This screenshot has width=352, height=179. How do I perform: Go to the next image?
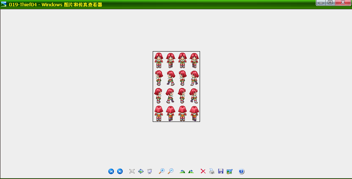point(120,171)
